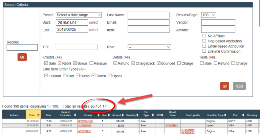Viewport: 260px width, 134px height.
Task: Uncheck the Bounced checkbox
Action: coord(158,63)
